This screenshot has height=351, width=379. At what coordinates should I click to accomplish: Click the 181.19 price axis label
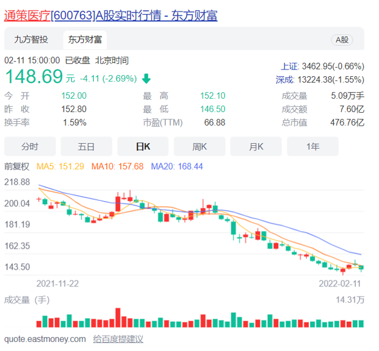(x=17, y=224)
